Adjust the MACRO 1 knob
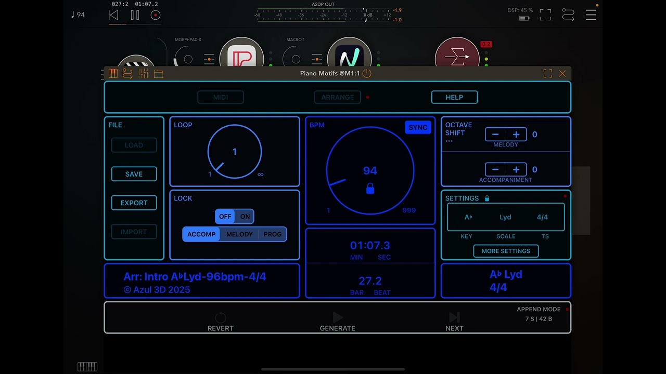This screenshot has height=374, width=666. pos(295,59)
